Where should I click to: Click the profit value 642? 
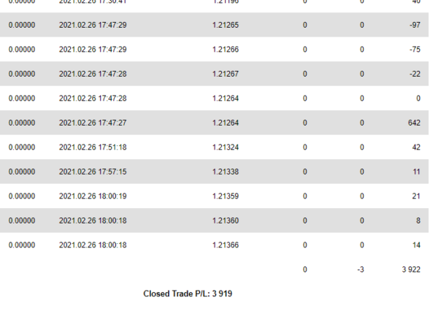click(414, 123)
